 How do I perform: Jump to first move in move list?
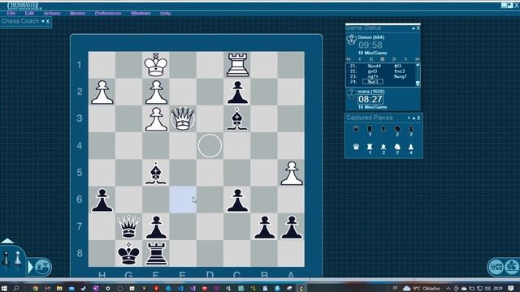click(349, 59)
